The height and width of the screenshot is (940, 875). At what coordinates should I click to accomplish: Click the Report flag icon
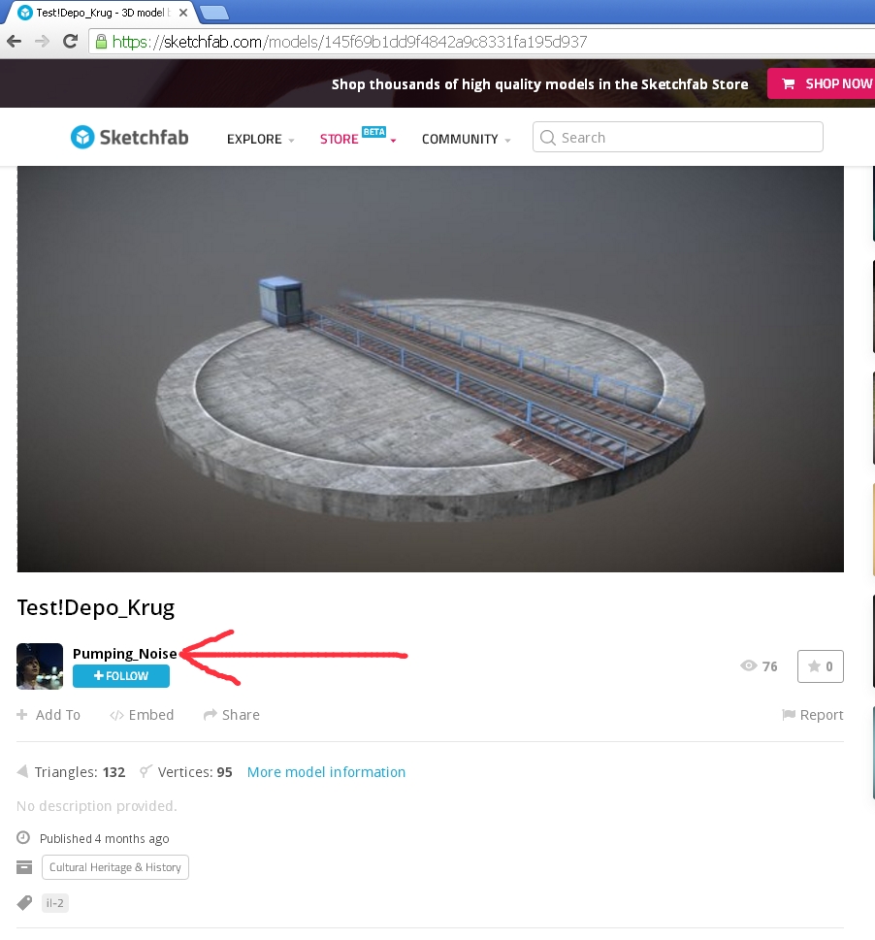(x=789, y=715)
